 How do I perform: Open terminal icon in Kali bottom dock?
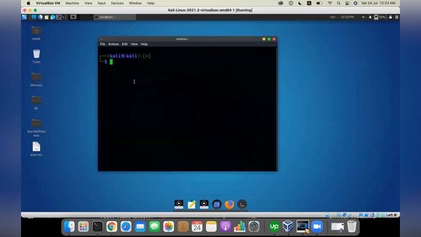pos(242,205)
